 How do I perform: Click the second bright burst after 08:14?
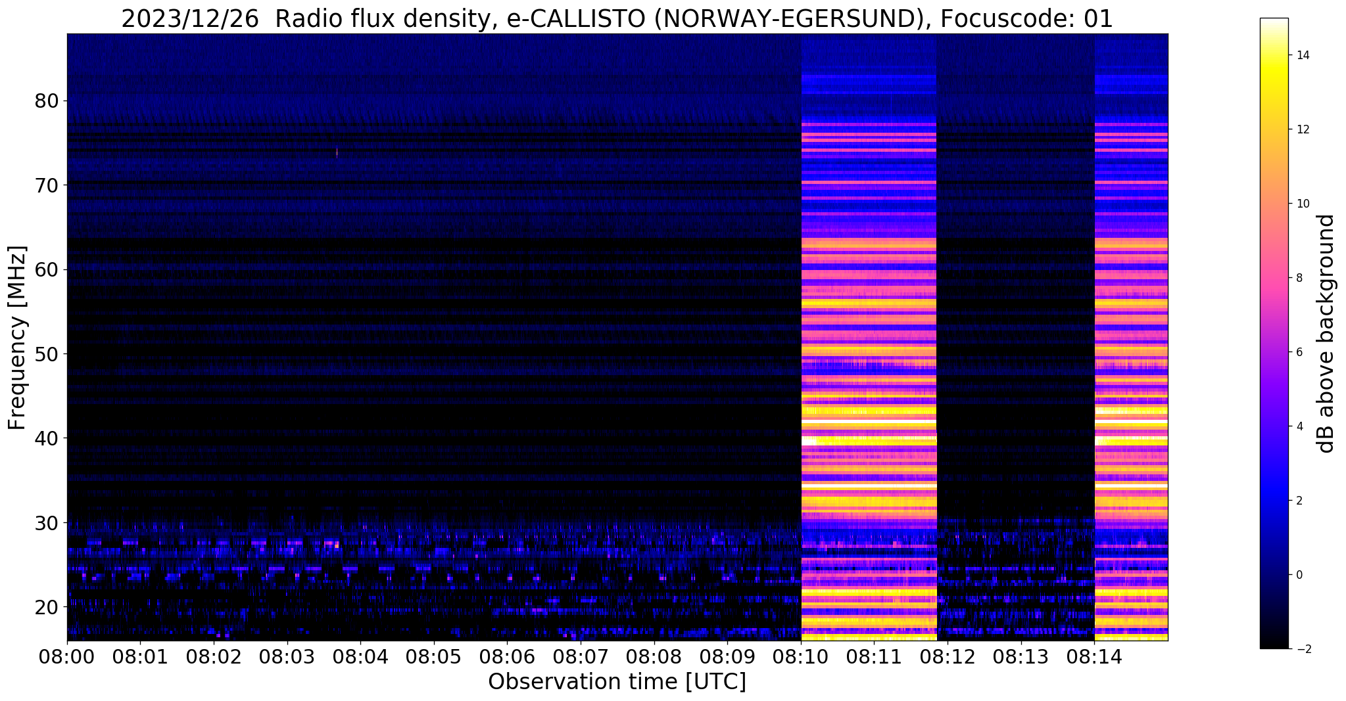coord(1131,337)
